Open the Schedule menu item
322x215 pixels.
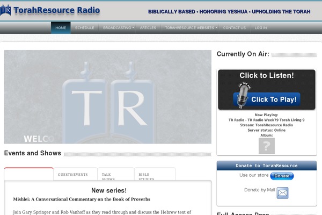[x=84, y=27]
